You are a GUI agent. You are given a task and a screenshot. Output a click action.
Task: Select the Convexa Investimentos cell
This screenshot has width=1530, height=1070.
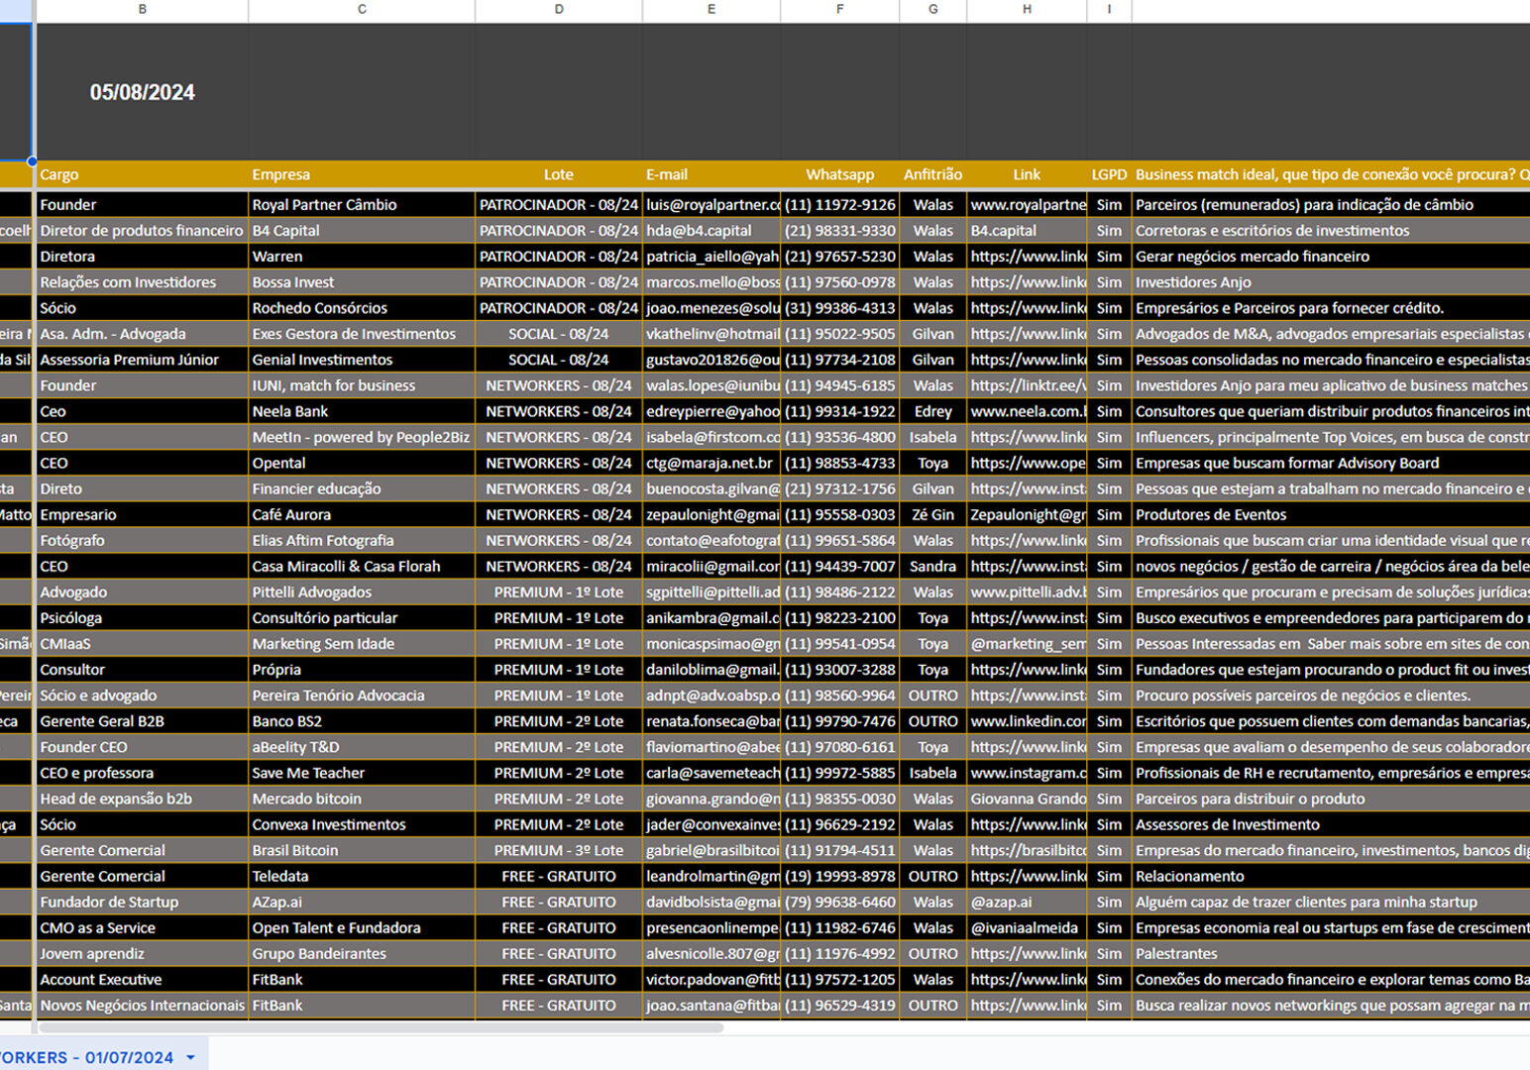point(362,824)
